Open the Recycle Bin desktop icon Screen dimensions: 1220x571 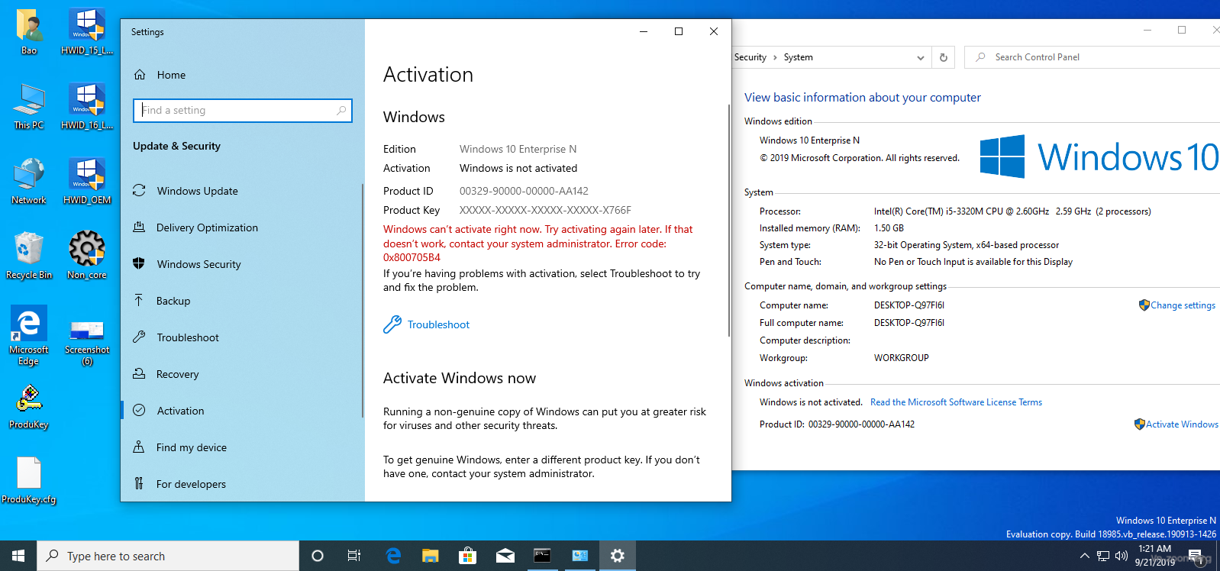tap(29, 256)
